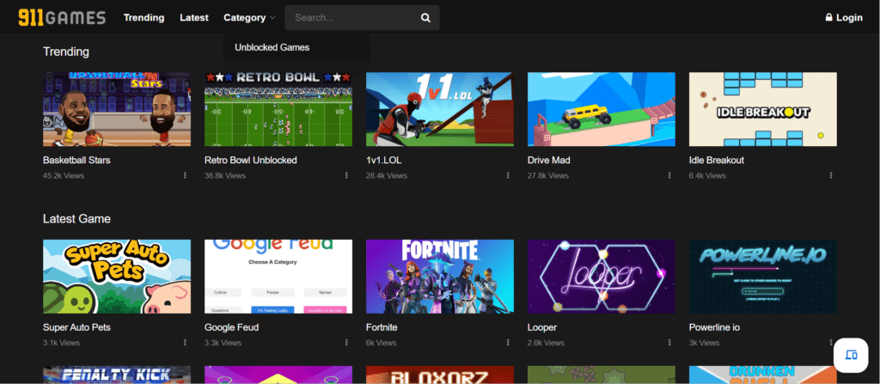Viewport: 880px width, 384px height.
Task: Click the '3.1k Views' text
Action: 61,343
